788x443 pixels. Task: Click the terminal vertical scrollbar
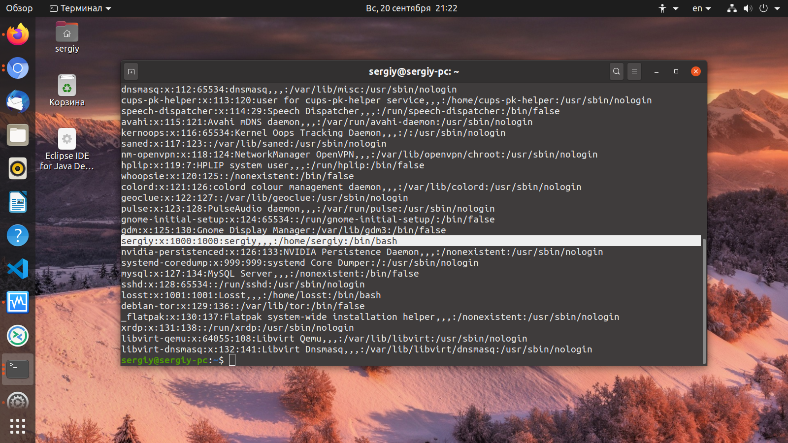(x=704, y=301)
